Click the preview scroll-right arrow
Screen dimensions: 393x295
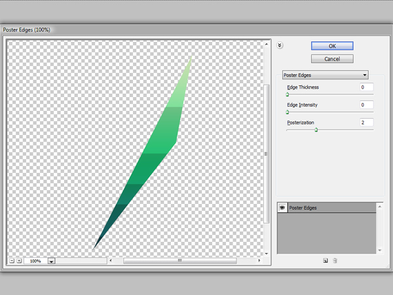pyautogui.click(x=259, y=261)
